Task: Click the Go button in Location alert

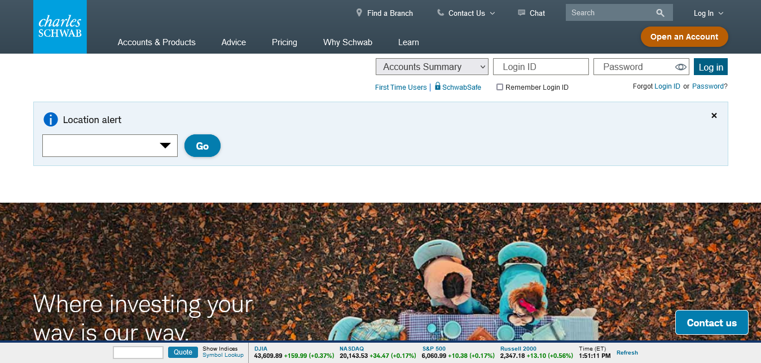Action: coord(203,146)
